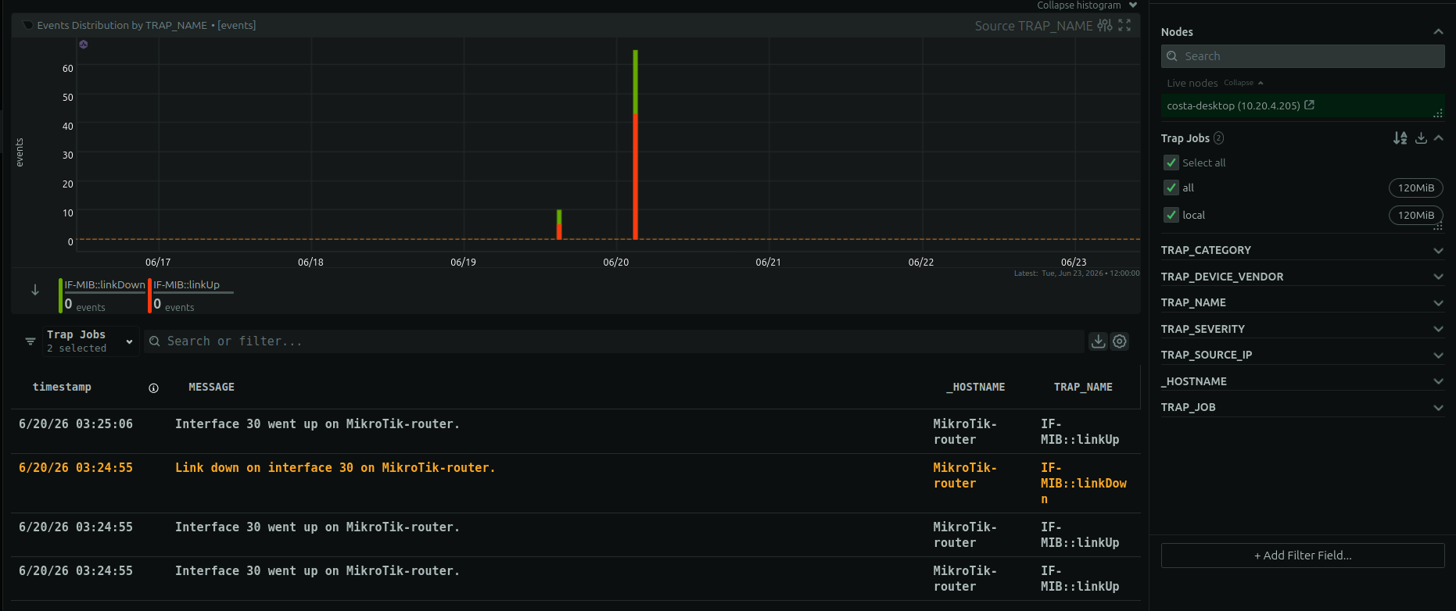Click Add Filter Field button
This screenshot has height=611, width=1456.
(x=1303, y=556)
